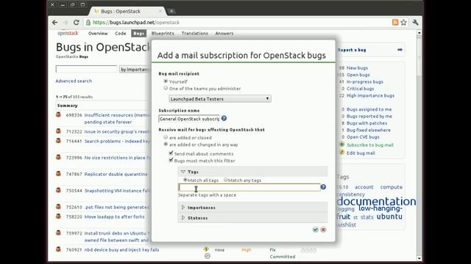Click the openstack logo link
The width and height of the screenshot is (471, 264).
pos(68,33)
